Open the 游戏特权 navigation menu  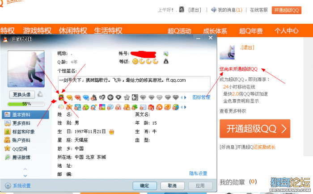pos(37,30)
